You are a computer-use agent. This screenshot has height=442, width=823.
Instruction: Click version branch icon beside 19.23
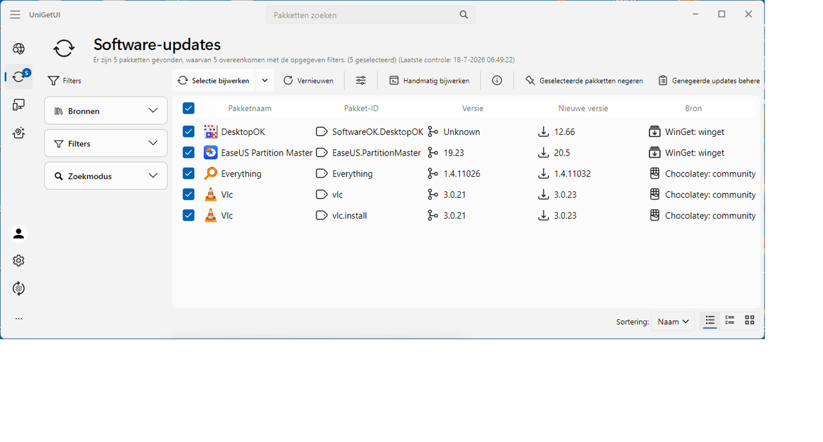tap(433, 153)
